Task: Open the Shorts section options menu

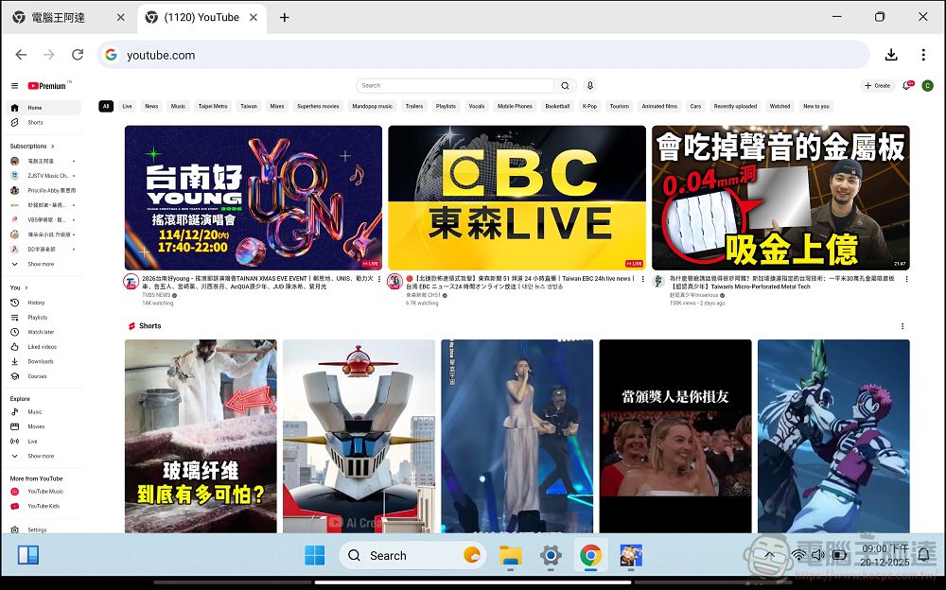Action: (x=902, y=326)
